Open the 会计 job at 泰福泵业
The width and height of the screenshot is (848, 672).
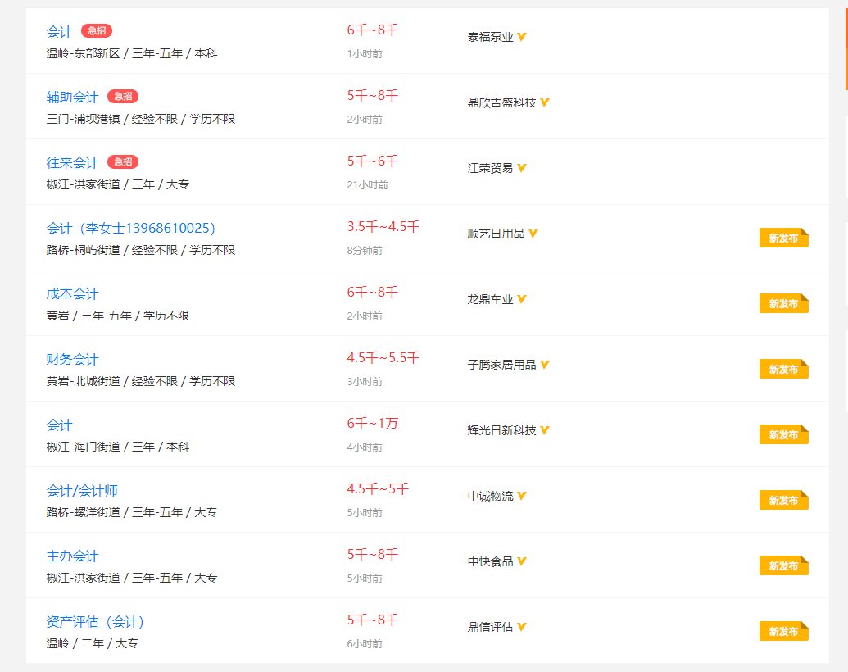pyautogui.click(x=59, y=31)
